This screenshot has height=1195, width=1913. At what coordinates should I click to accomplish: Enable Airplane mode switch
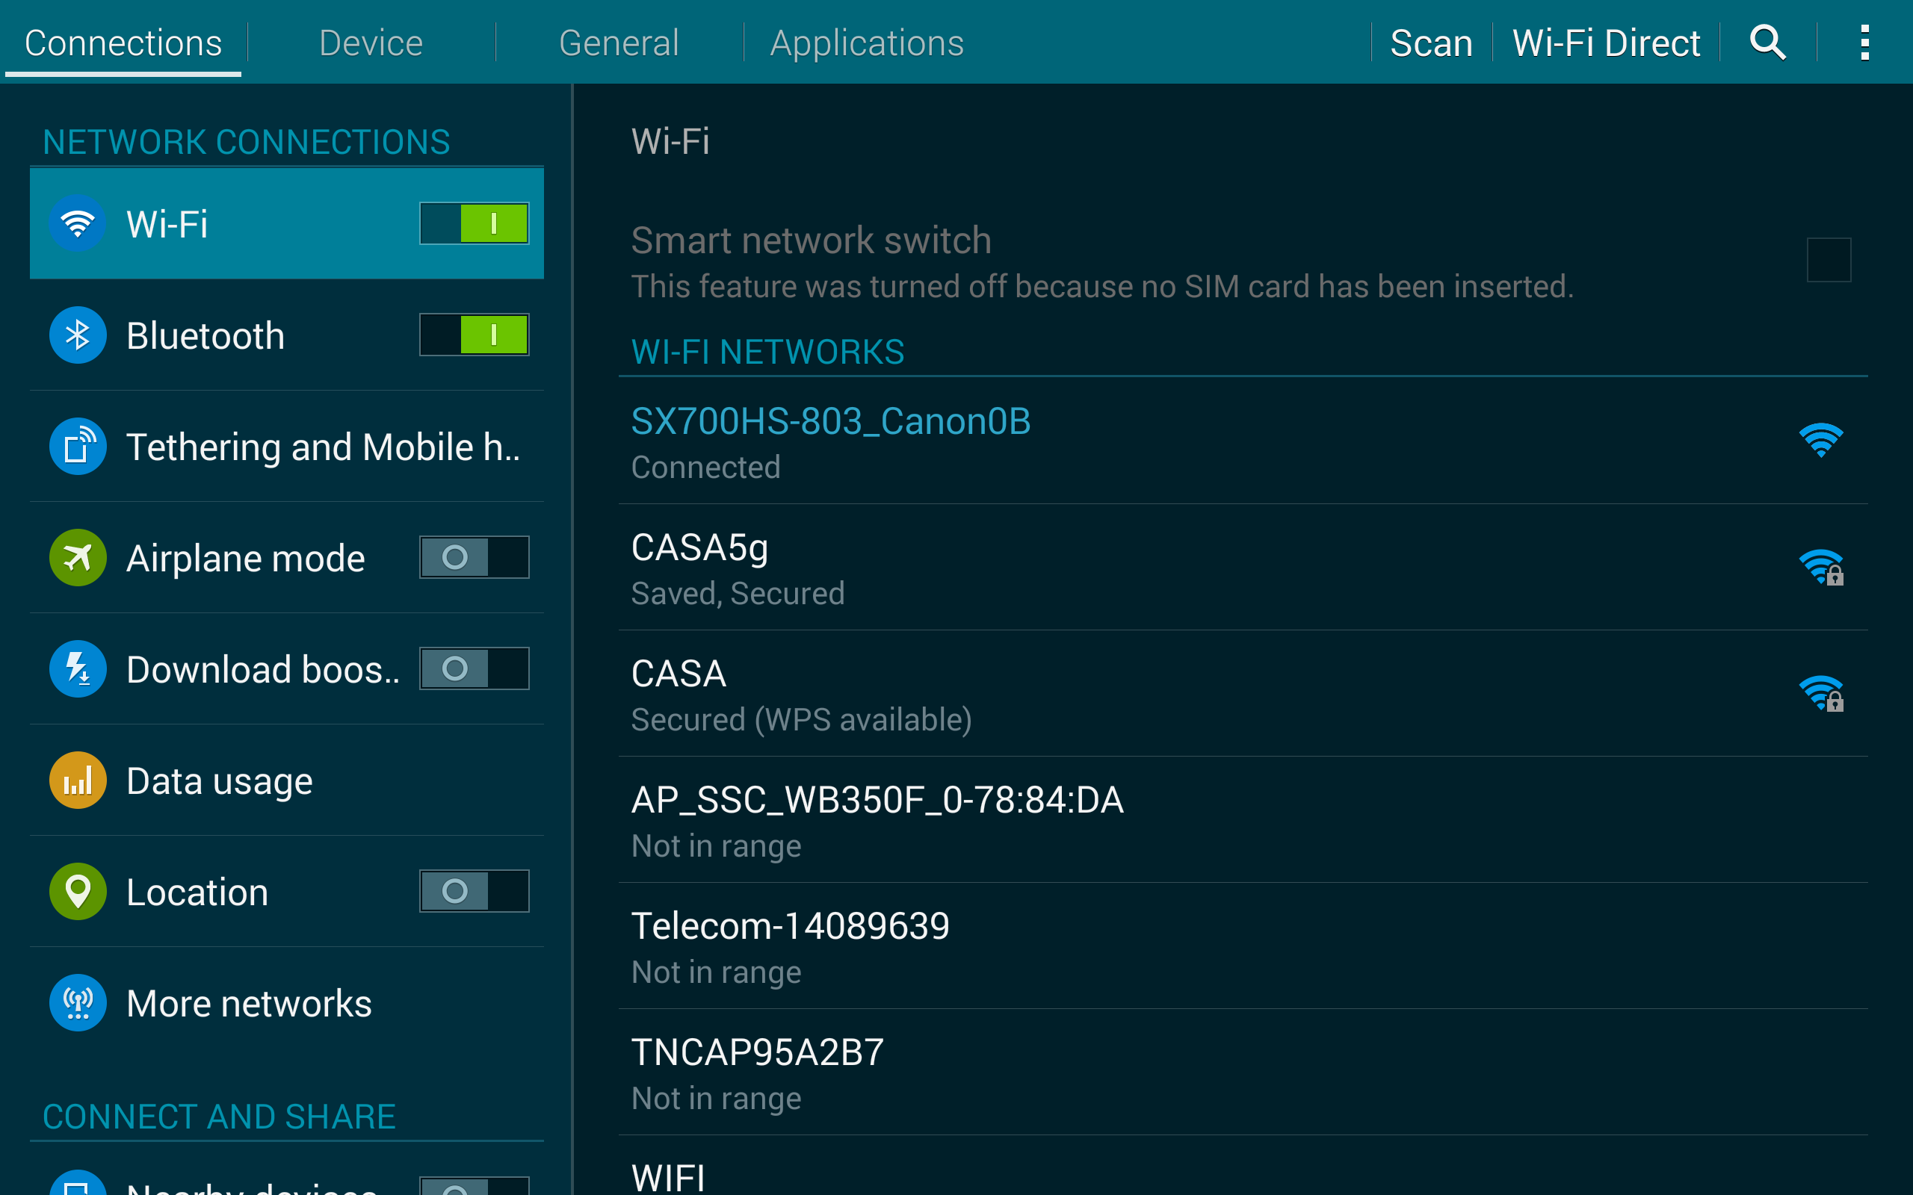click(474, 557)
